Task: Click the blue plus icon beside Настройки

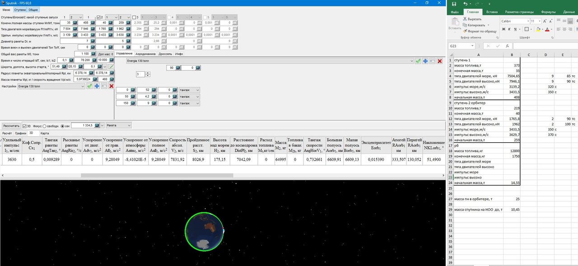Action: pos(97,86)
